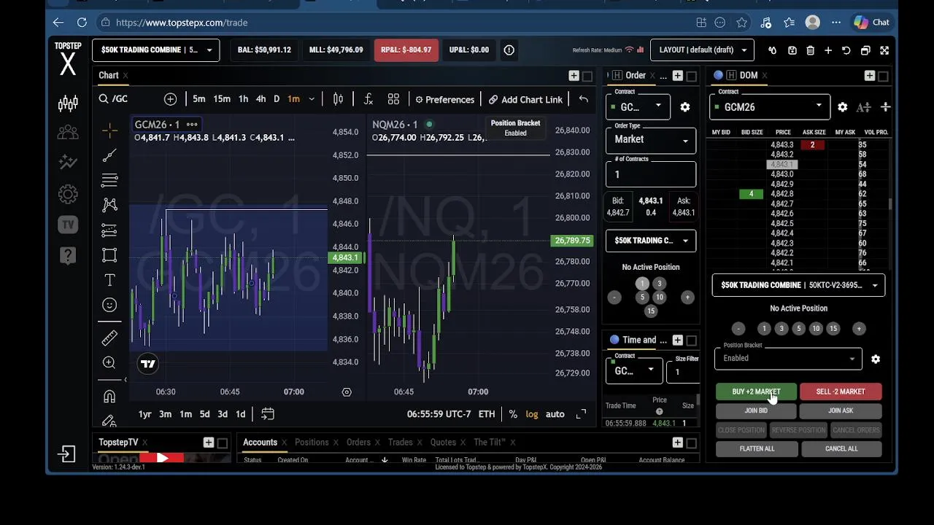
Task: Open chart Preferences
Action: (445, 99)
